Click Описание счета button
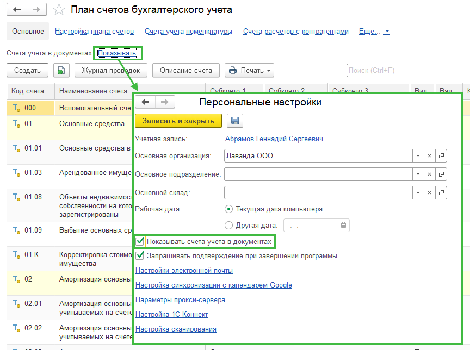 [186, 70]
